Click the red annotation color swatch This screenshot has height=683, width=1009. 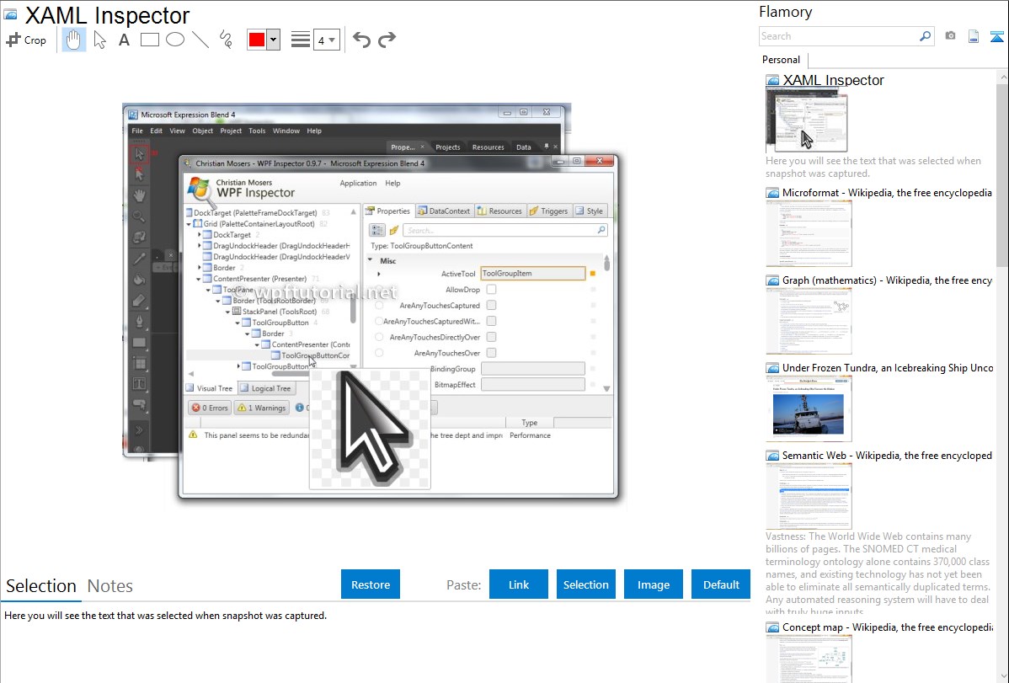257,40
